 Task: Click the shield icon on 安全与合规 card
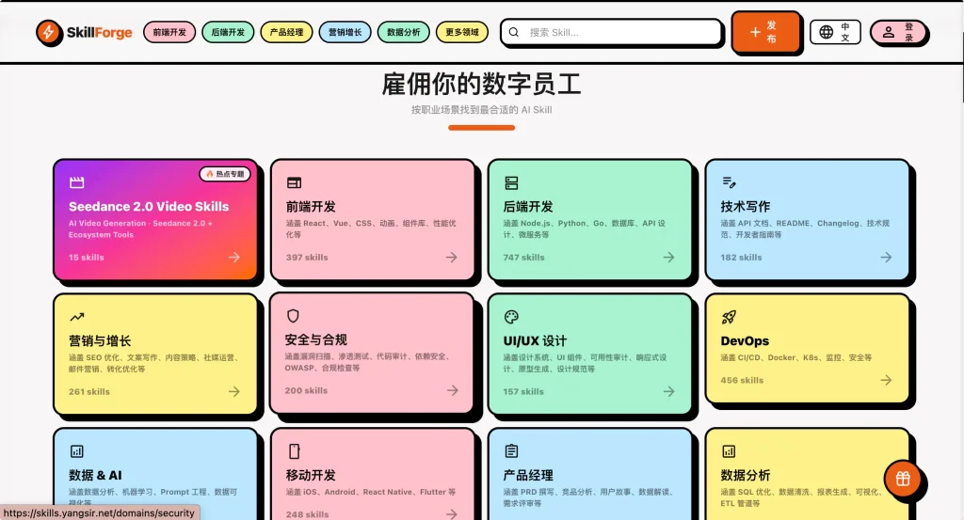coord(293,316)
